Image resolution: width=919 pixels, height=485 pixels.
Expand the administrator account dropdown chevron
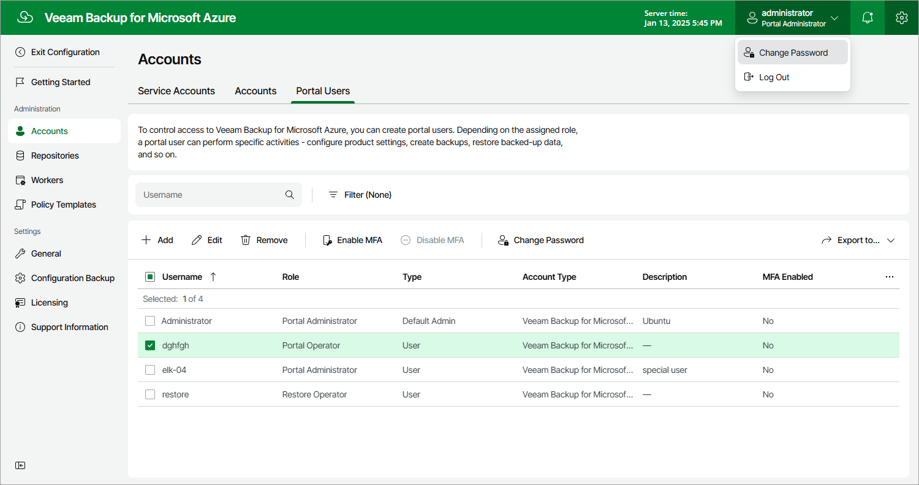coord(834,18)
